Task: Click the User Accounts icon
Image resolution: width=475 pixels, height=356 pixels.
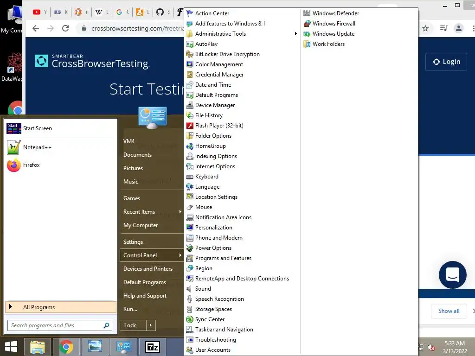Action: [x=190, y=350]
